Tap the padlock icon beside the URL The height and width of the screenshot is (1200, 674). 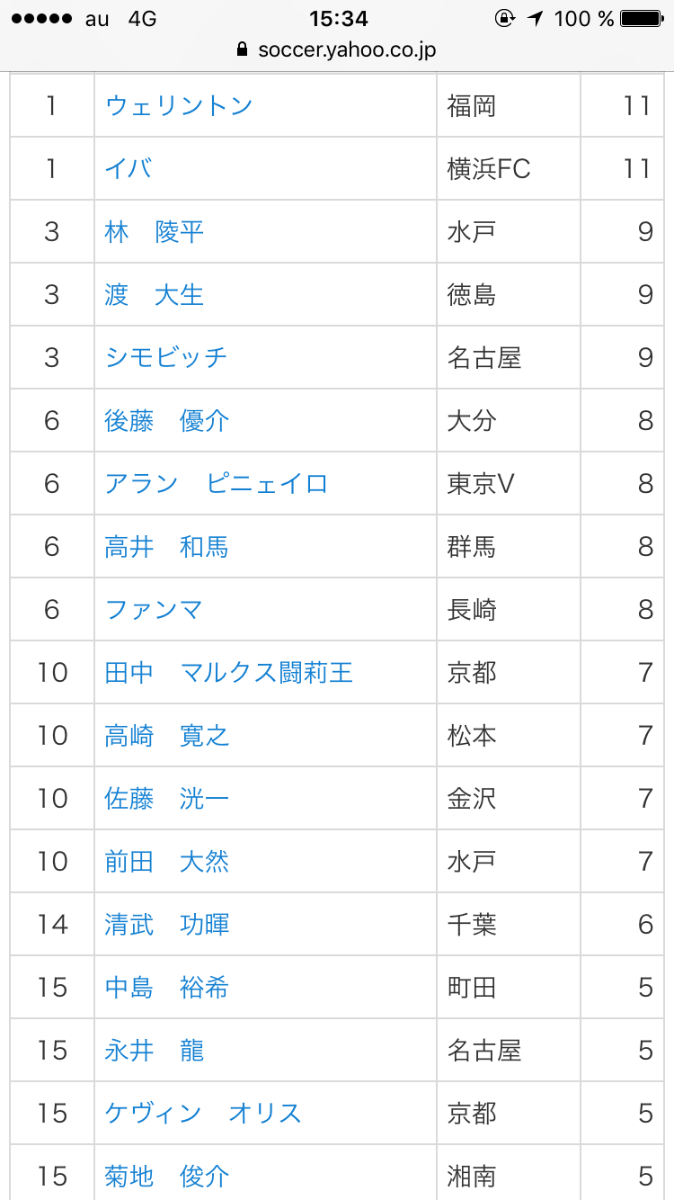coord(242,49)
